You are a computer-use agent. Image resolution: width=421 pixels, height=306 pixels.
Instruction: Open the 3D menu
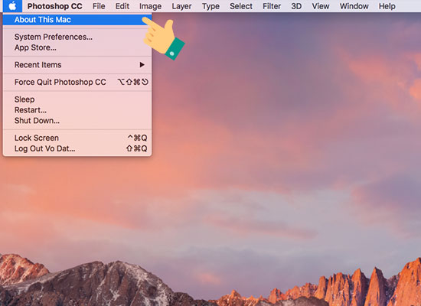point(296,6)
